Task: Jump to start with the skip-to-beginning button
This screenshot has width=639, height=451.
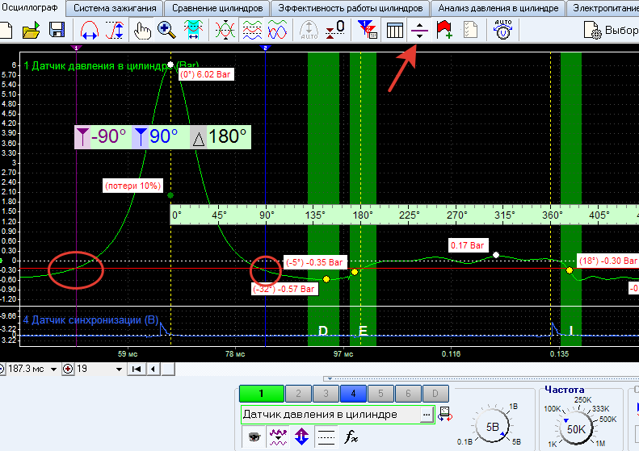Action: tap(137, 370)
